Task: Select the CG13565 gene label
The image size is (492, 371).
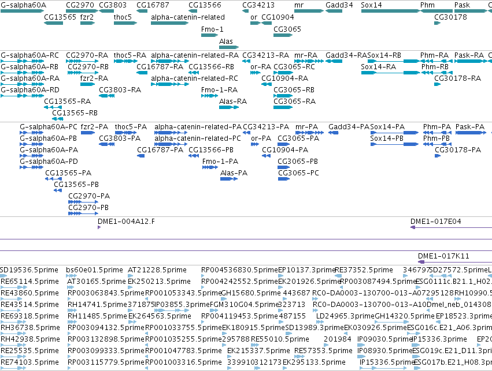Action: coord(60,17)
